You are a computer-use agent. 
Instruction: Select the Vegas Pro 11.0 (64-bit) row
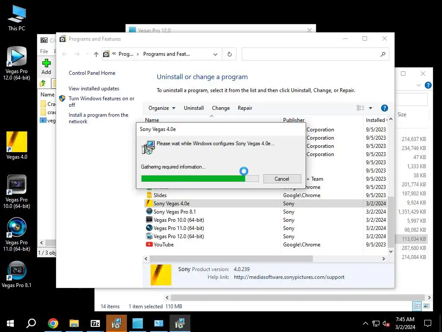coord(265,228)
